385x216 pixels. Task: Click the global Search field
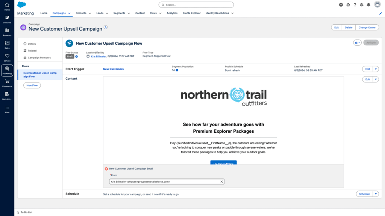point(196,4)
